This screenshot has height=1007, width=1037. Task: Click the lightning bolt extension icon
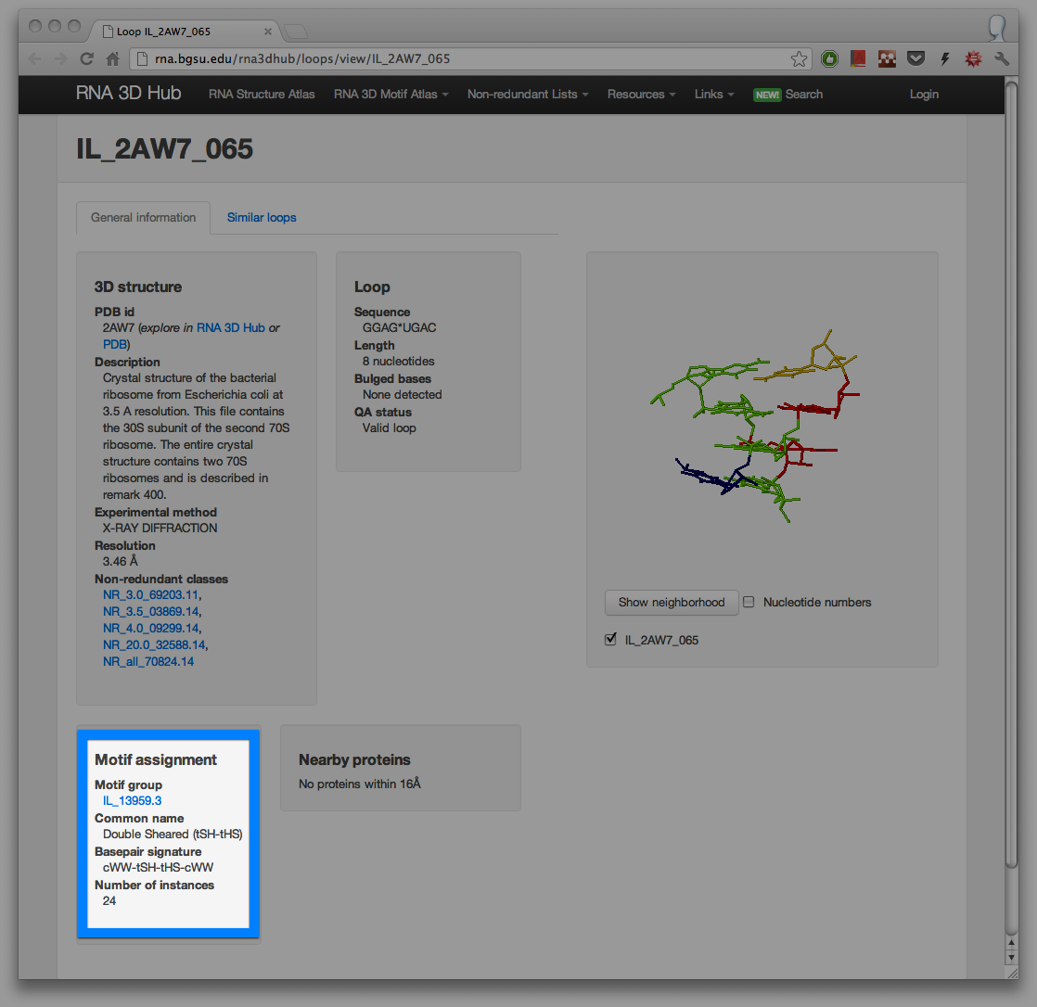coord(944,59)
